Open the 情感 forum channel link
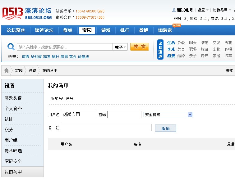The height and width of the screenshot is (180, 235). (x=205, y=43)
